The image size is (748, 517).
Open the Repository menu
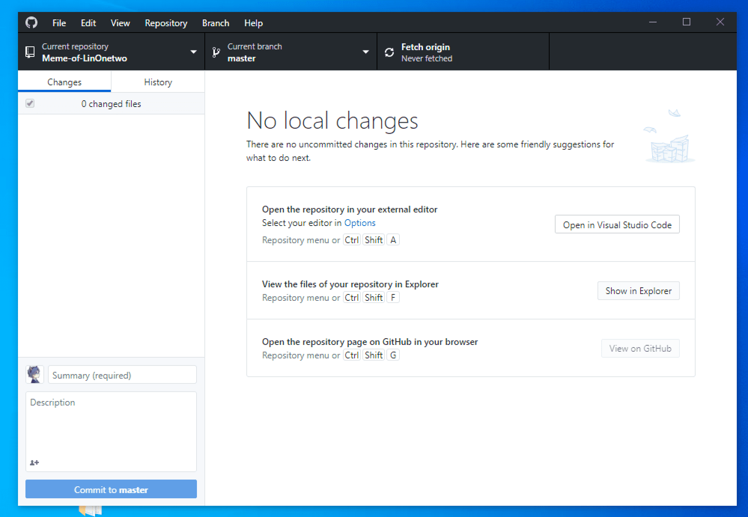pyautogui.click(x=166, y=23)
